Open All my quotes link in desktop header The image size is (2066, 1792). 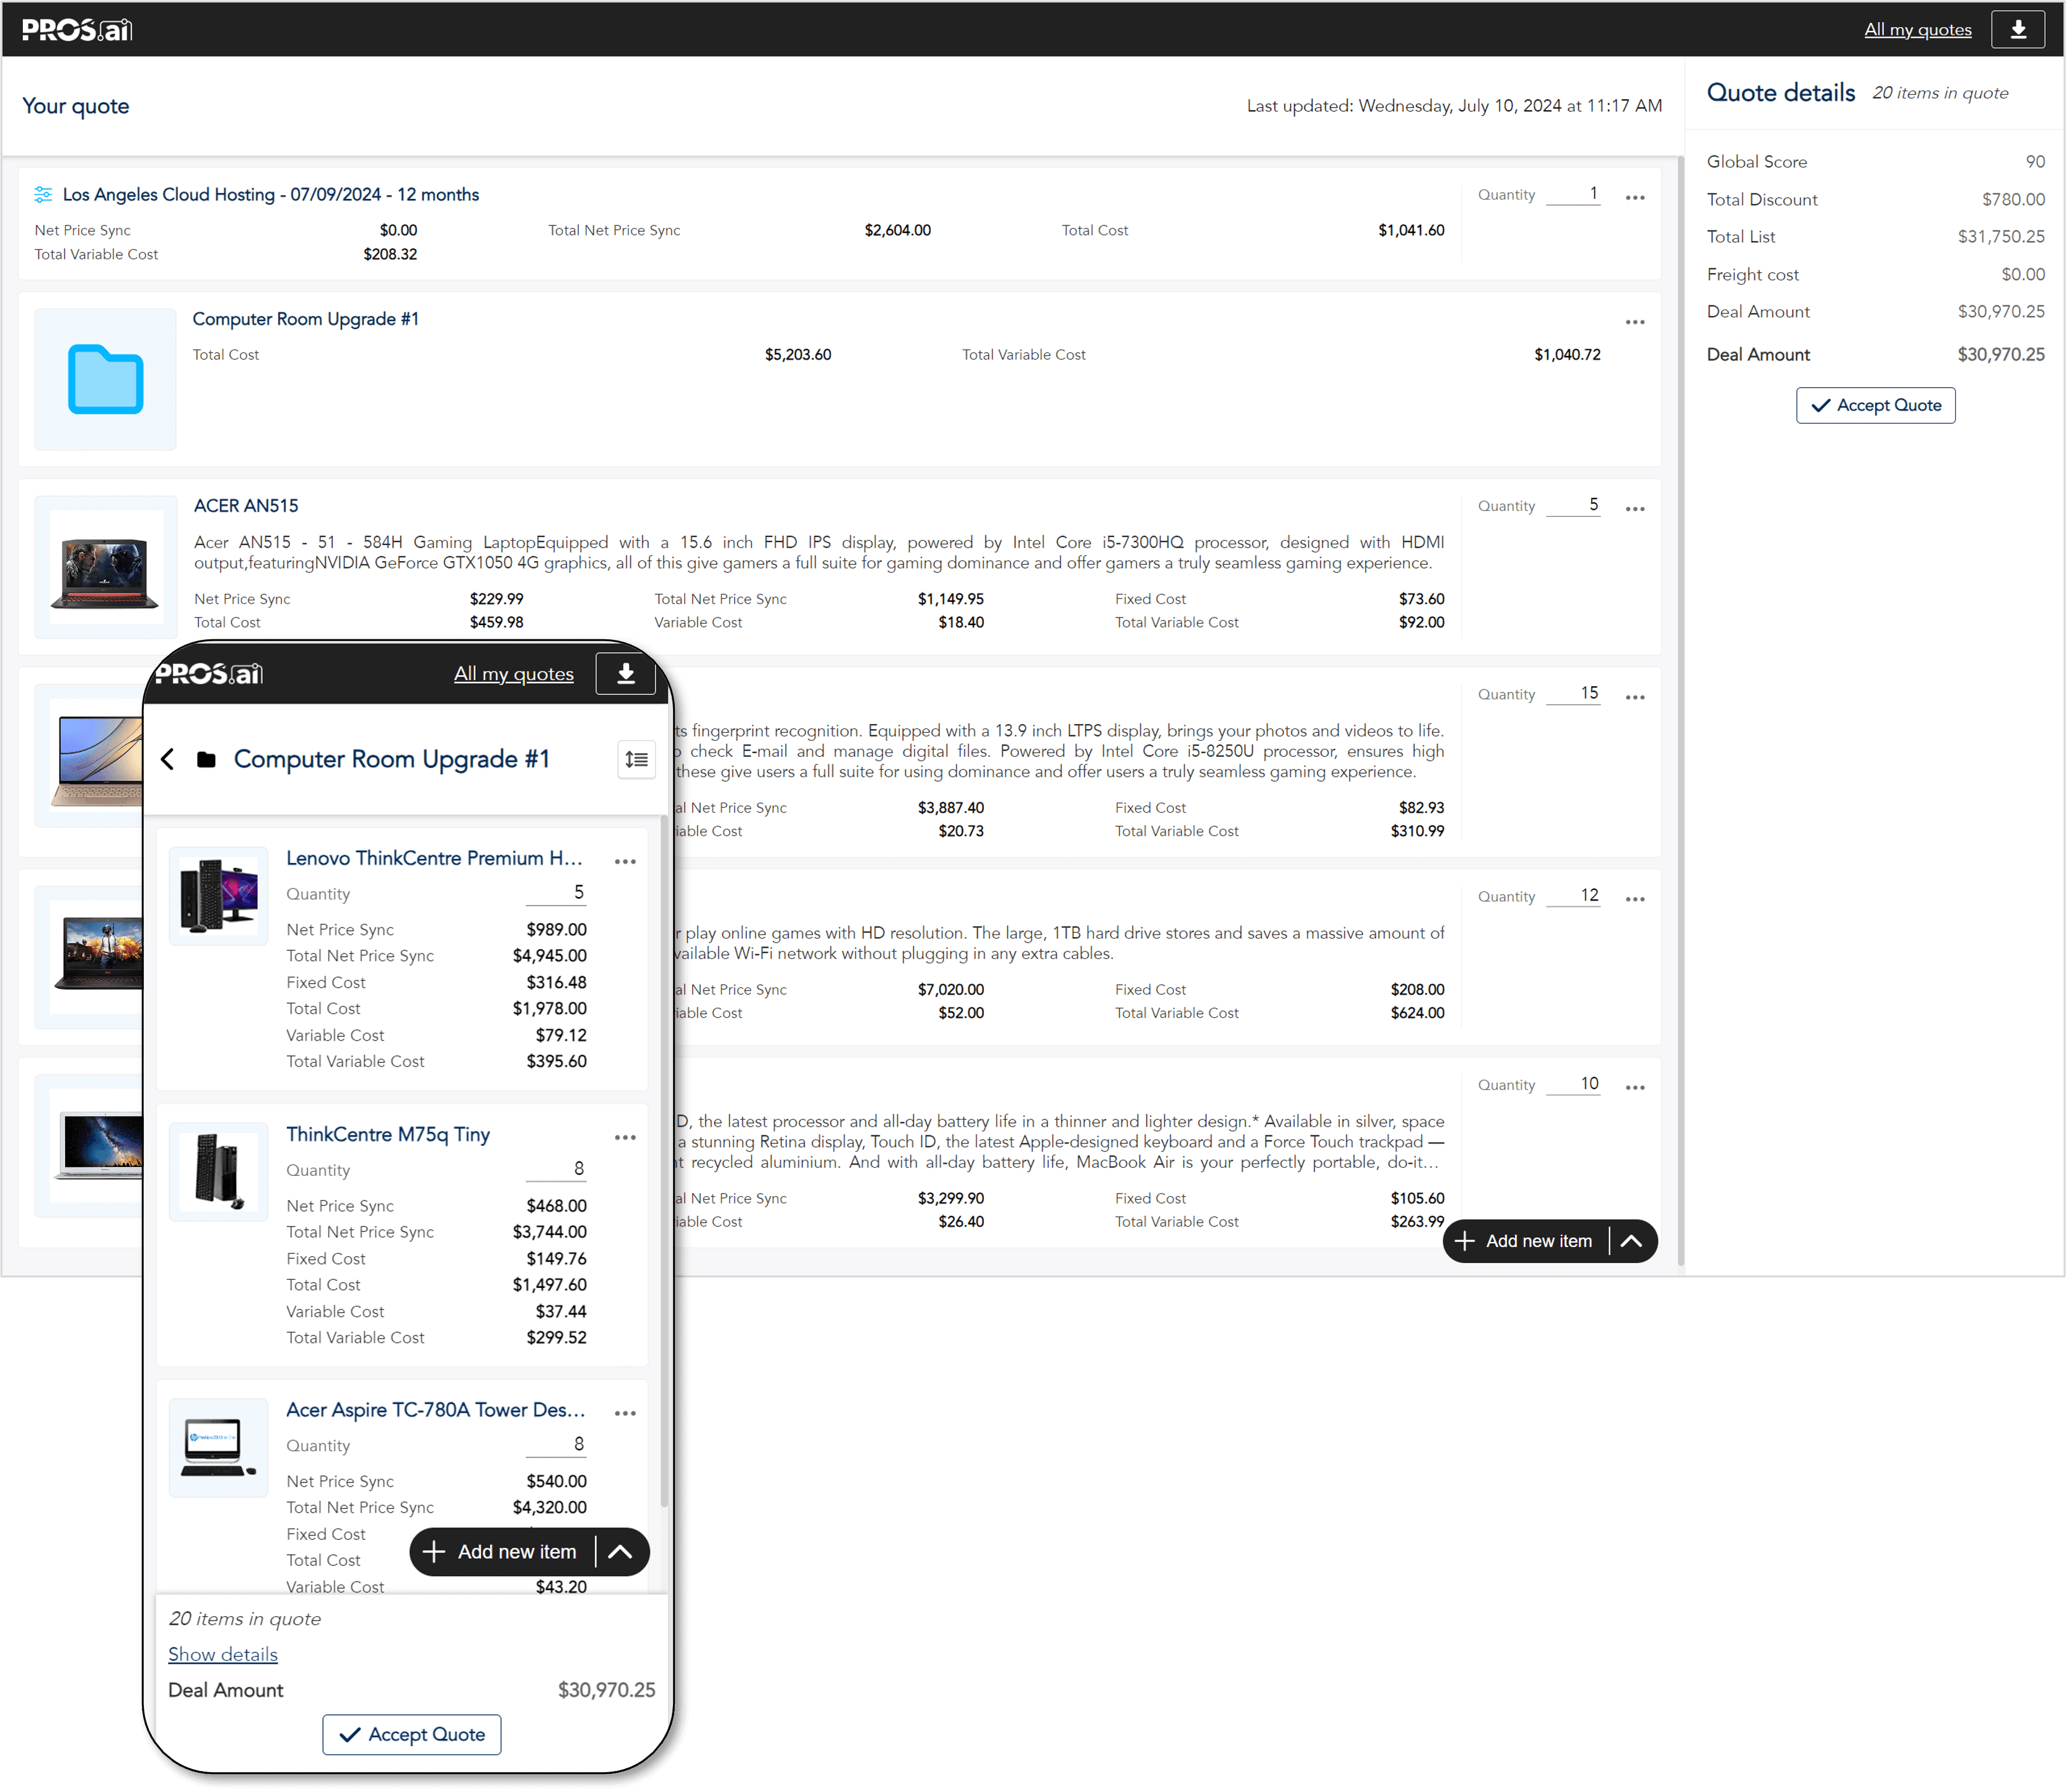1917,29
